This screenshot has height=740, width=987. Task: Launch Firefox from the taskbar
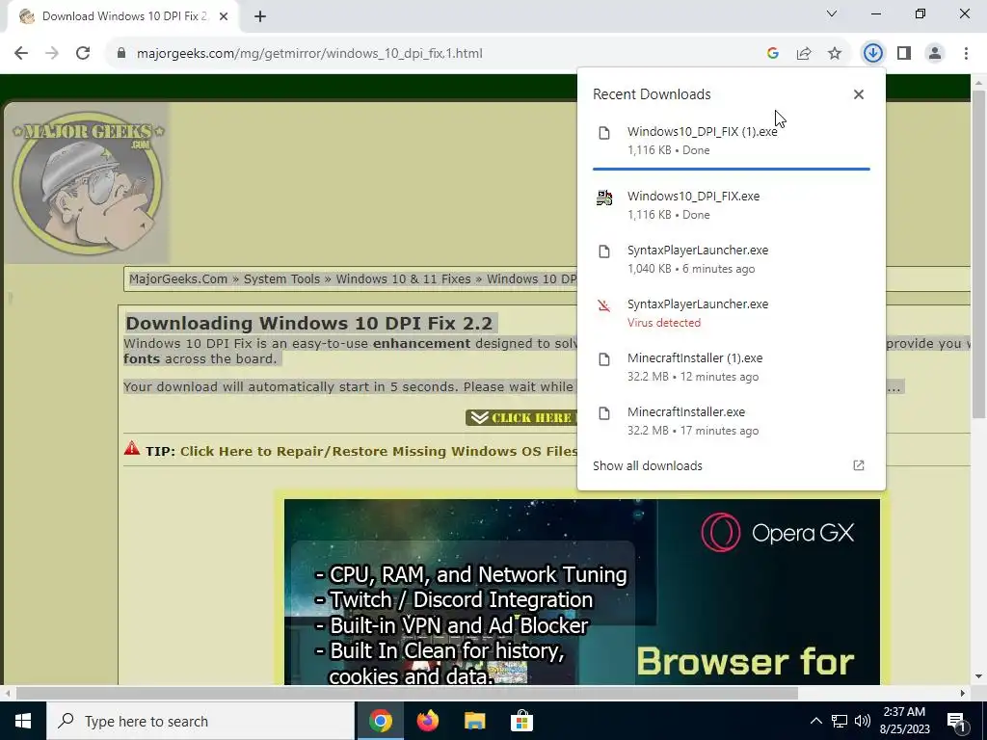click(428, 721)
